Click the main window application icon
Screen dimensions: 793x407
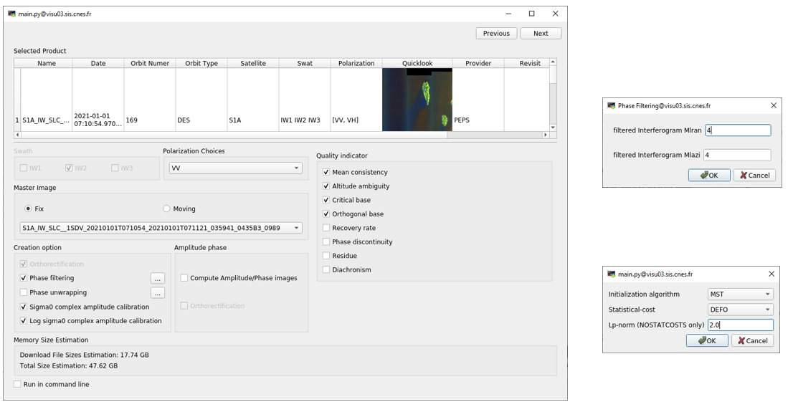tap(11, 14)
